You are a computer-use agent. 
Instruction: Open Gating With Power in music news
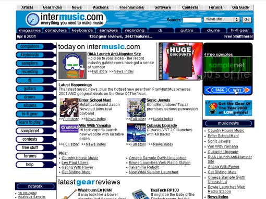223,167
